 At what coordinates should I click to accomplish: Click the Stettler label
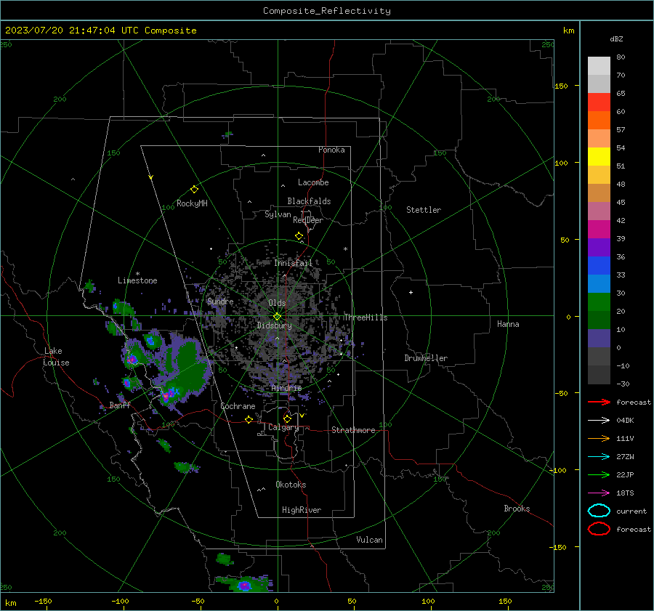point(424,210)
